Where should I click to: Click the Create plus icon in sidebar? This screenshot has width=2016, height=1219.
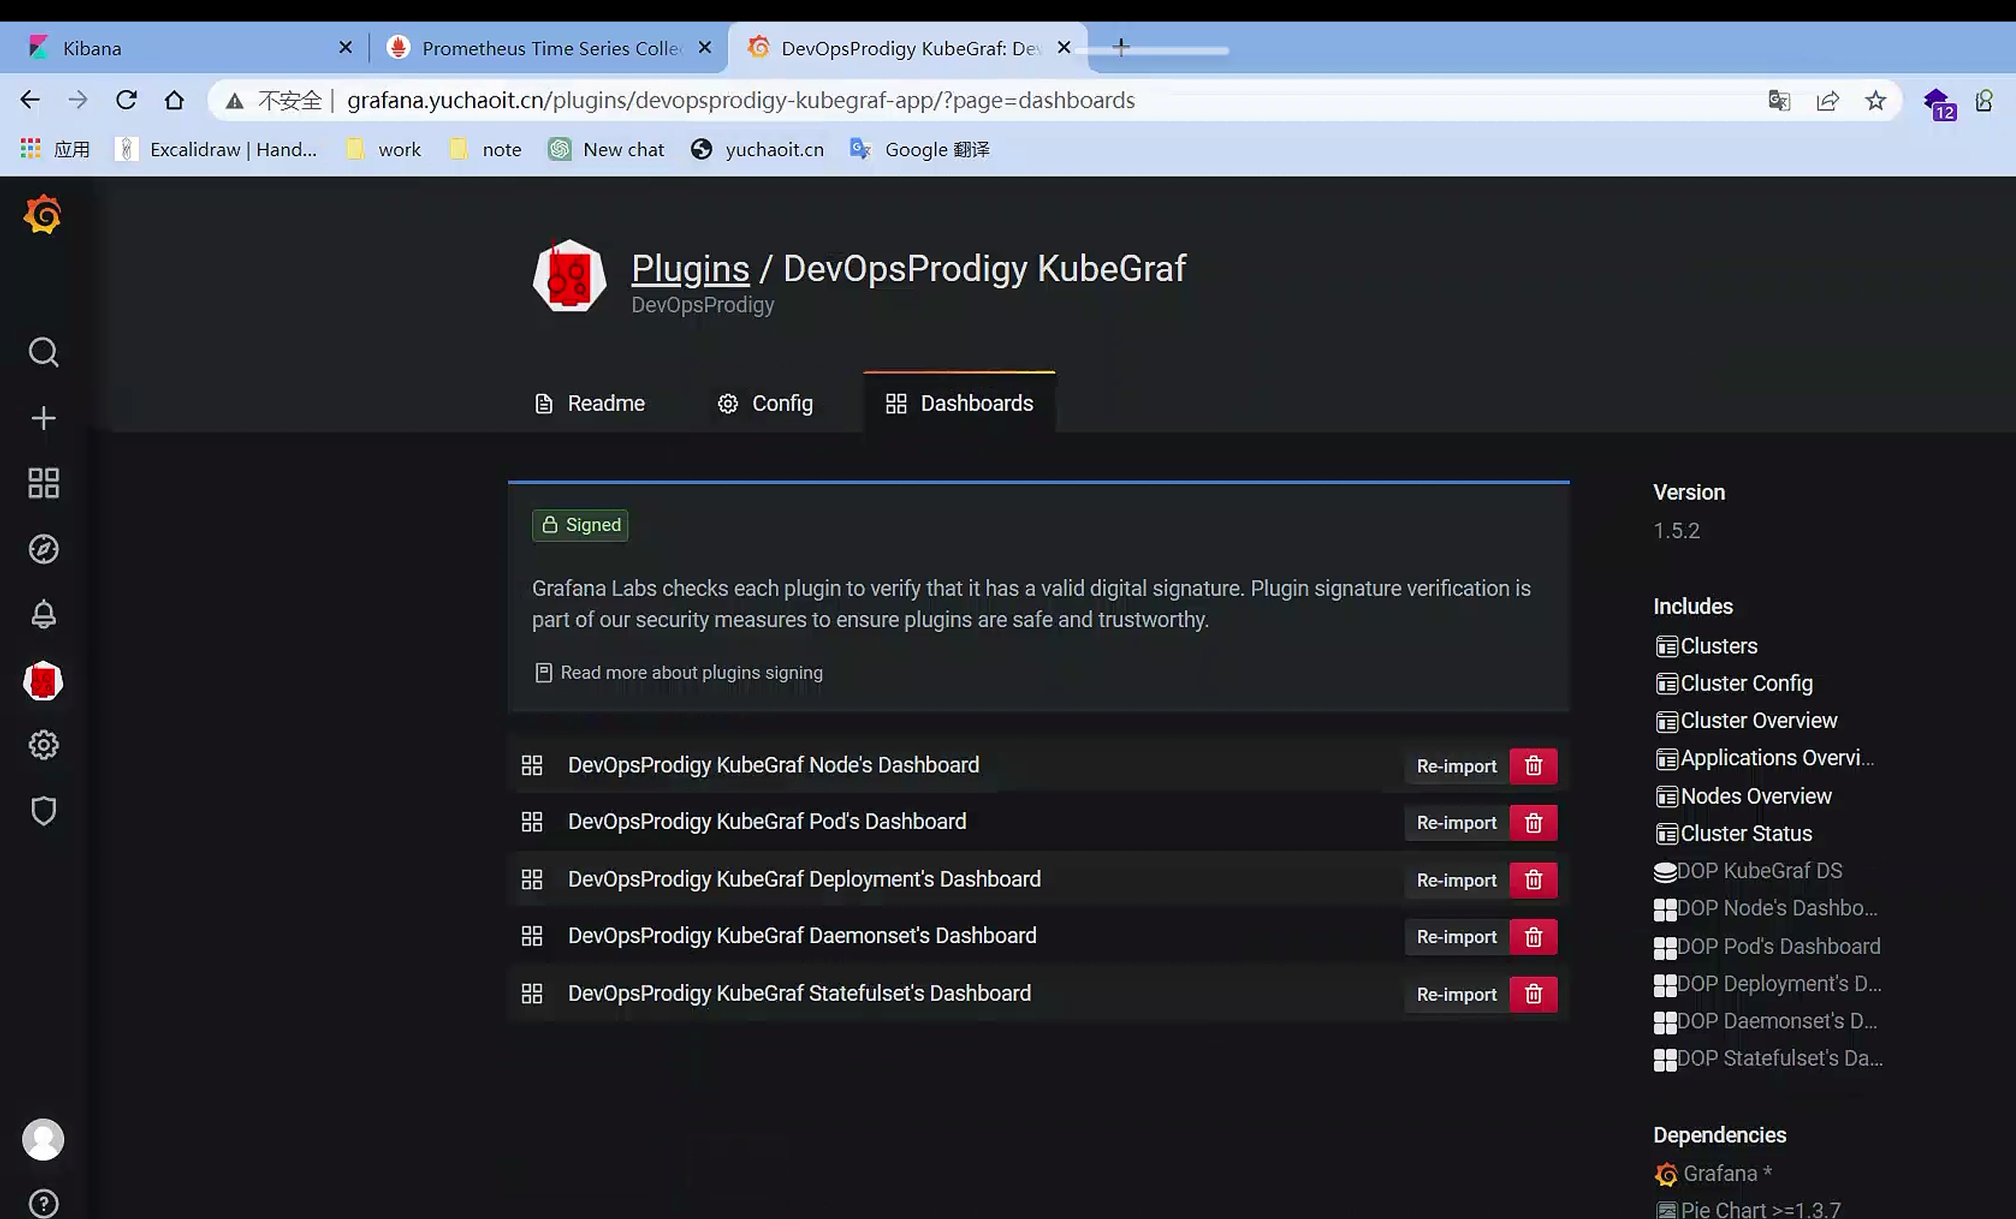[43, 418]
